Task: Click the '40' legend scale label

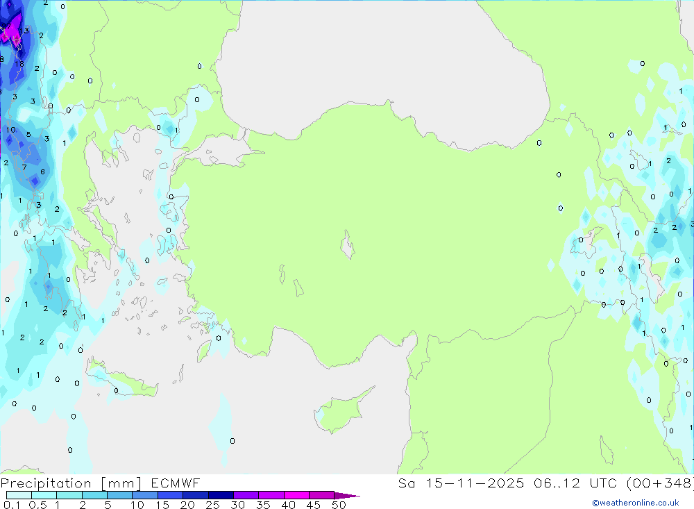Action: (x=288, y=505)
